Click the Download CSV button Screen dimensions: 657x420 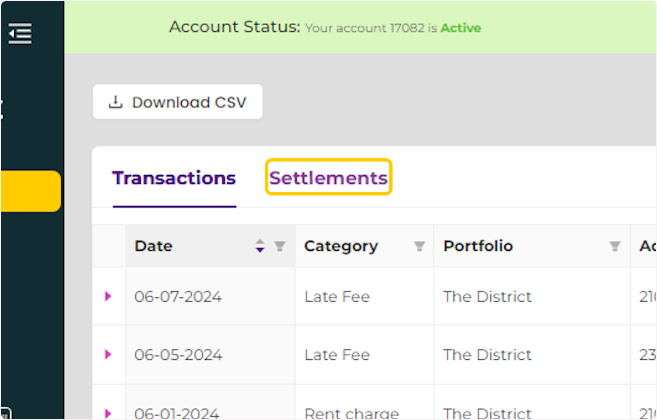pyautogui.click(x=177, y=102)
